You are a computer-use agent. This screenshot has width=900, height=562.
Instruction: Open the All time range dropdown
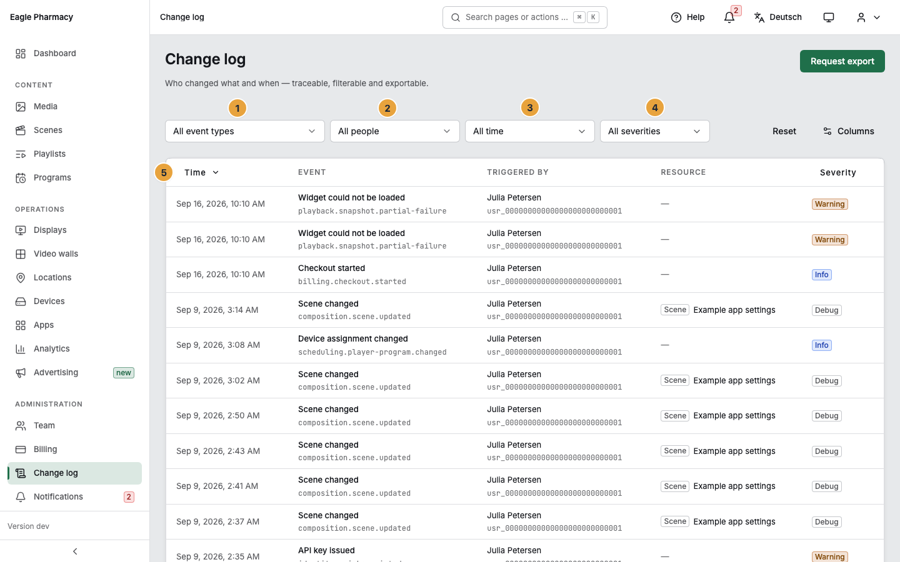point(530,131)
